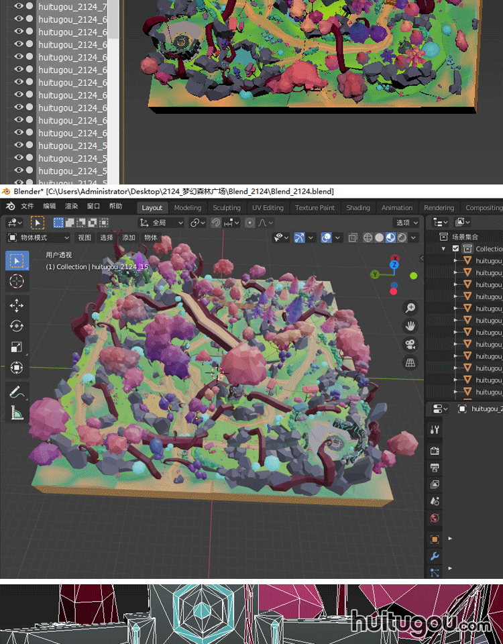Hide the topmost huitugou_2124_7 object eye icon
The image size is (503, 644).
click(19, 7)
